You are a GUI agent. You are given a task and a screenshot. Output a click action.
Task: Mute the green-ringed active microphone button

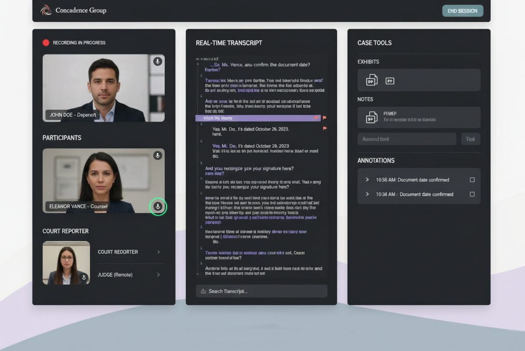pyautogui.click(x=158, y=207)
